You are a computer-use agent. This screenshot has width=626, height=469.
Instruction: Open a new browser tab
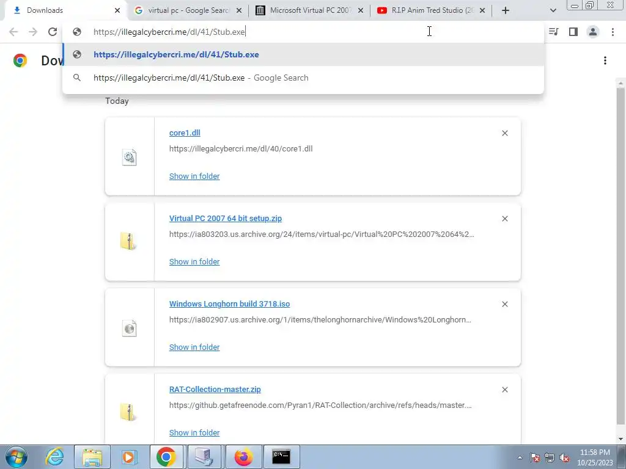[x=506, y=11]
